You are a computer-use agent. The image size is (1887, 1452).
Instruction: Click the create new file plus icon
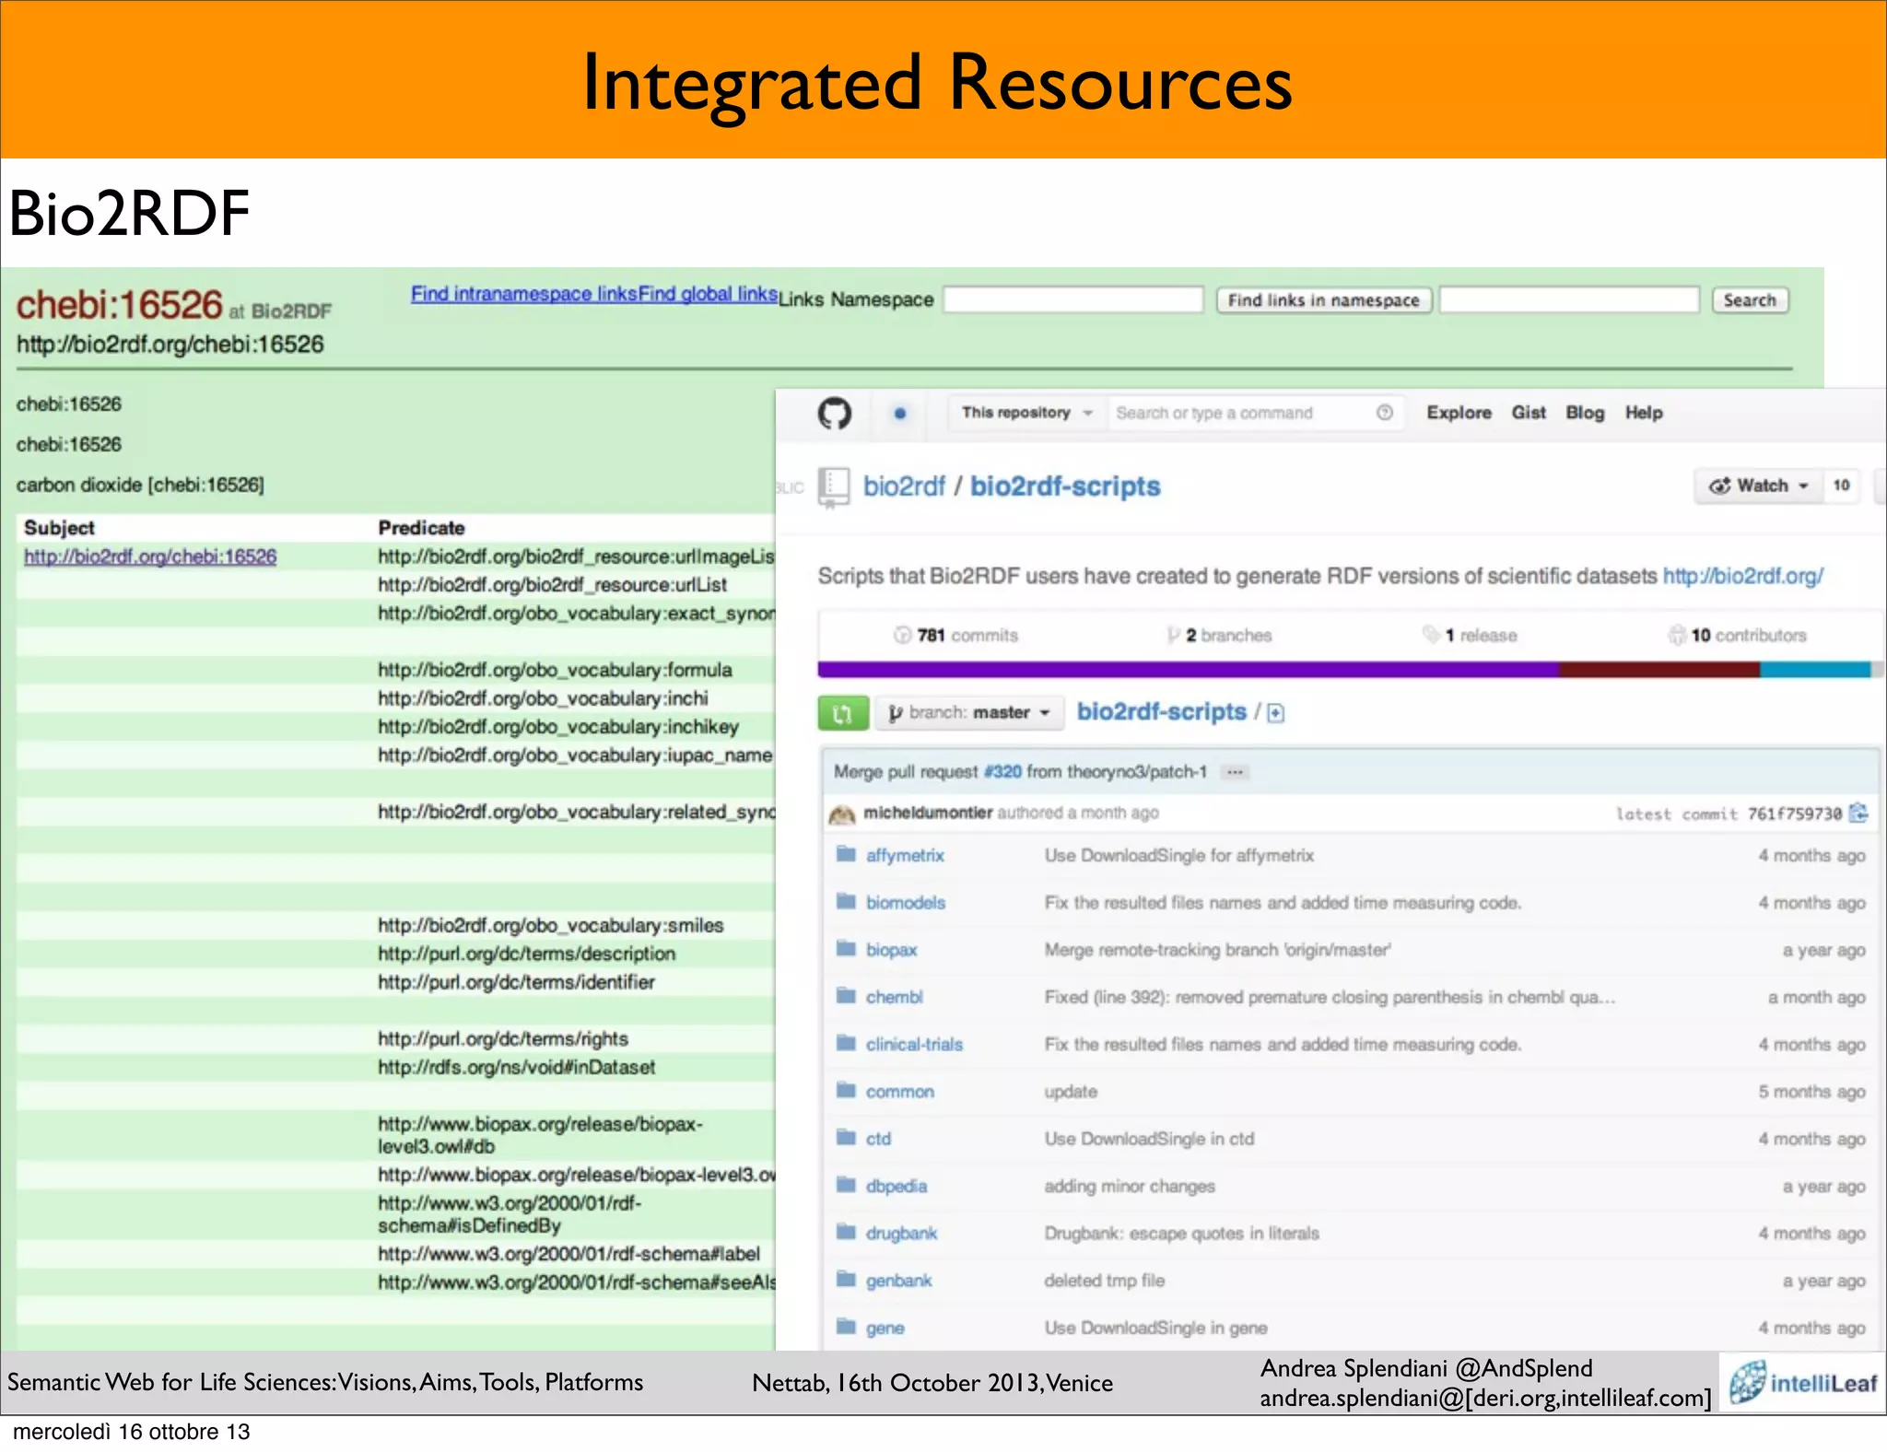pyautogui.click(x=1276, y=713)
